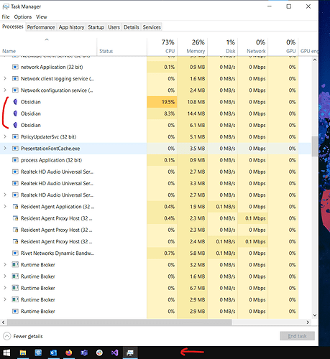
Task: Expand the Resident Agent Application process
Action: pyautogui.click(x=5, y=207)
